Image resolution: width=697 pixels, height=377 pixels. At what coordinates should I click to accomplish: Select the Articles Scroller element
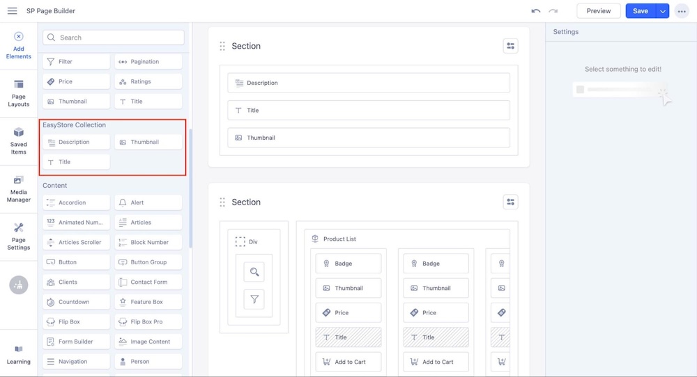click(76, 242)
